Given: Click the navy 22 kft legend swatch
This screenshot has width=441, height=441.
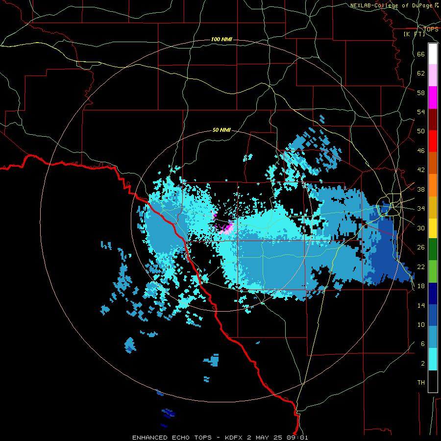Looking at the screenshot, I should (x=433, y=294).
